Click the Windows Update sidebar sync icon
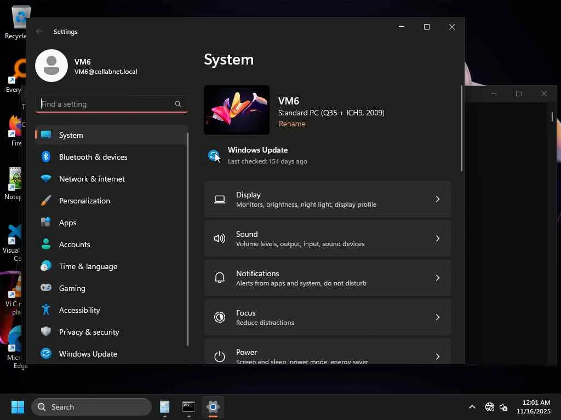 46,353
